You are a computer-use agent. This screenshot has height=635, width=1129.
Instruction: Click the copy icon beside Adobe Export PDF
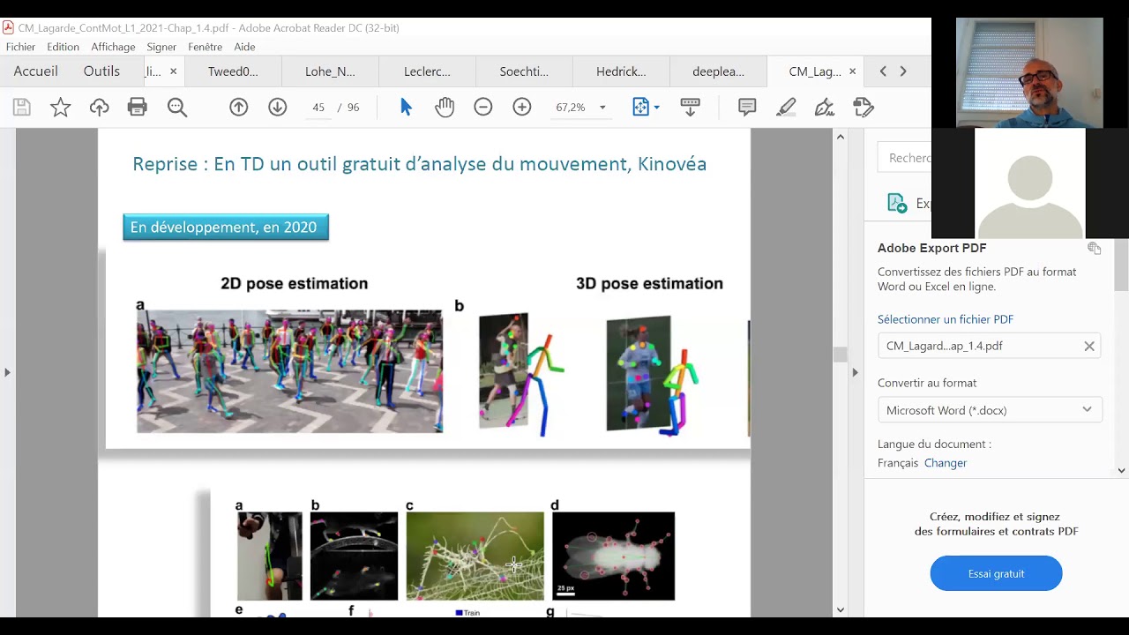point(1095,249)
